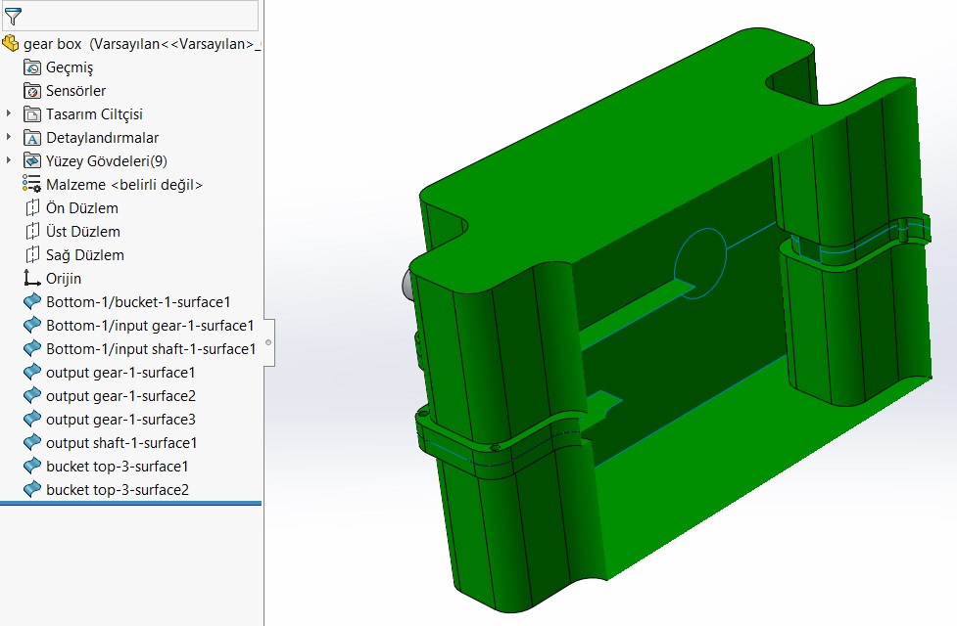Select the Geçmiş tree item
Viewport: 957px width, 626px height.
click(70, 67)
